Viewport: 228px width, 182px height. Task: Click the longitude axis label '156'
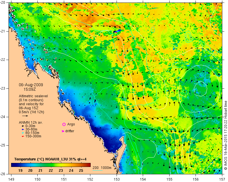click(x=196, y=179)
